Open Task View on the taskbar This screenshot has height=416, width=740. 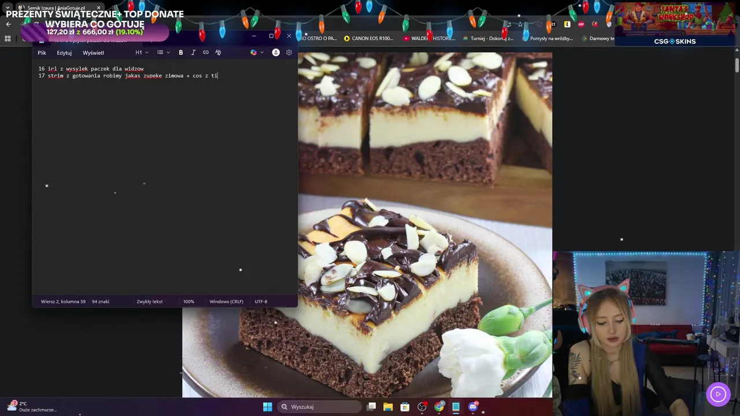(372, 407)
